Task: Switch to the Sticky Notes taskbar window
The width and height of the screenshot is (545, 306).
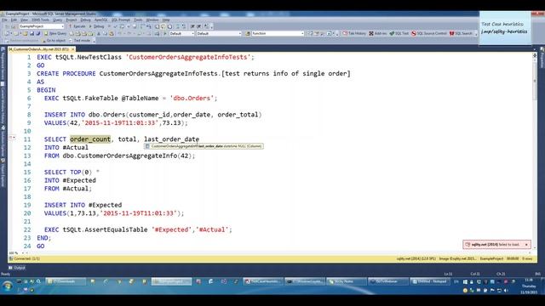Action: [x=346, y=281]
